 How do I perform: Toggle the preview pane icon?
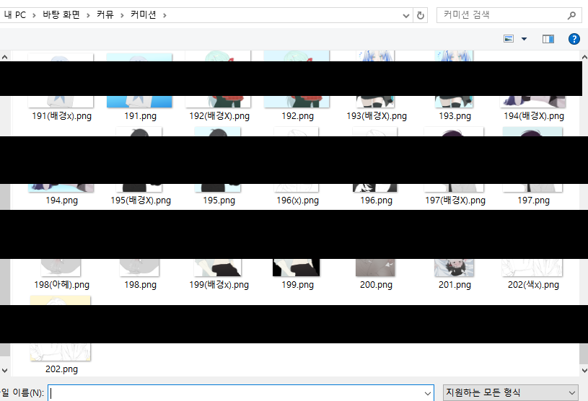pyautogui.click(x=548, y=39)
